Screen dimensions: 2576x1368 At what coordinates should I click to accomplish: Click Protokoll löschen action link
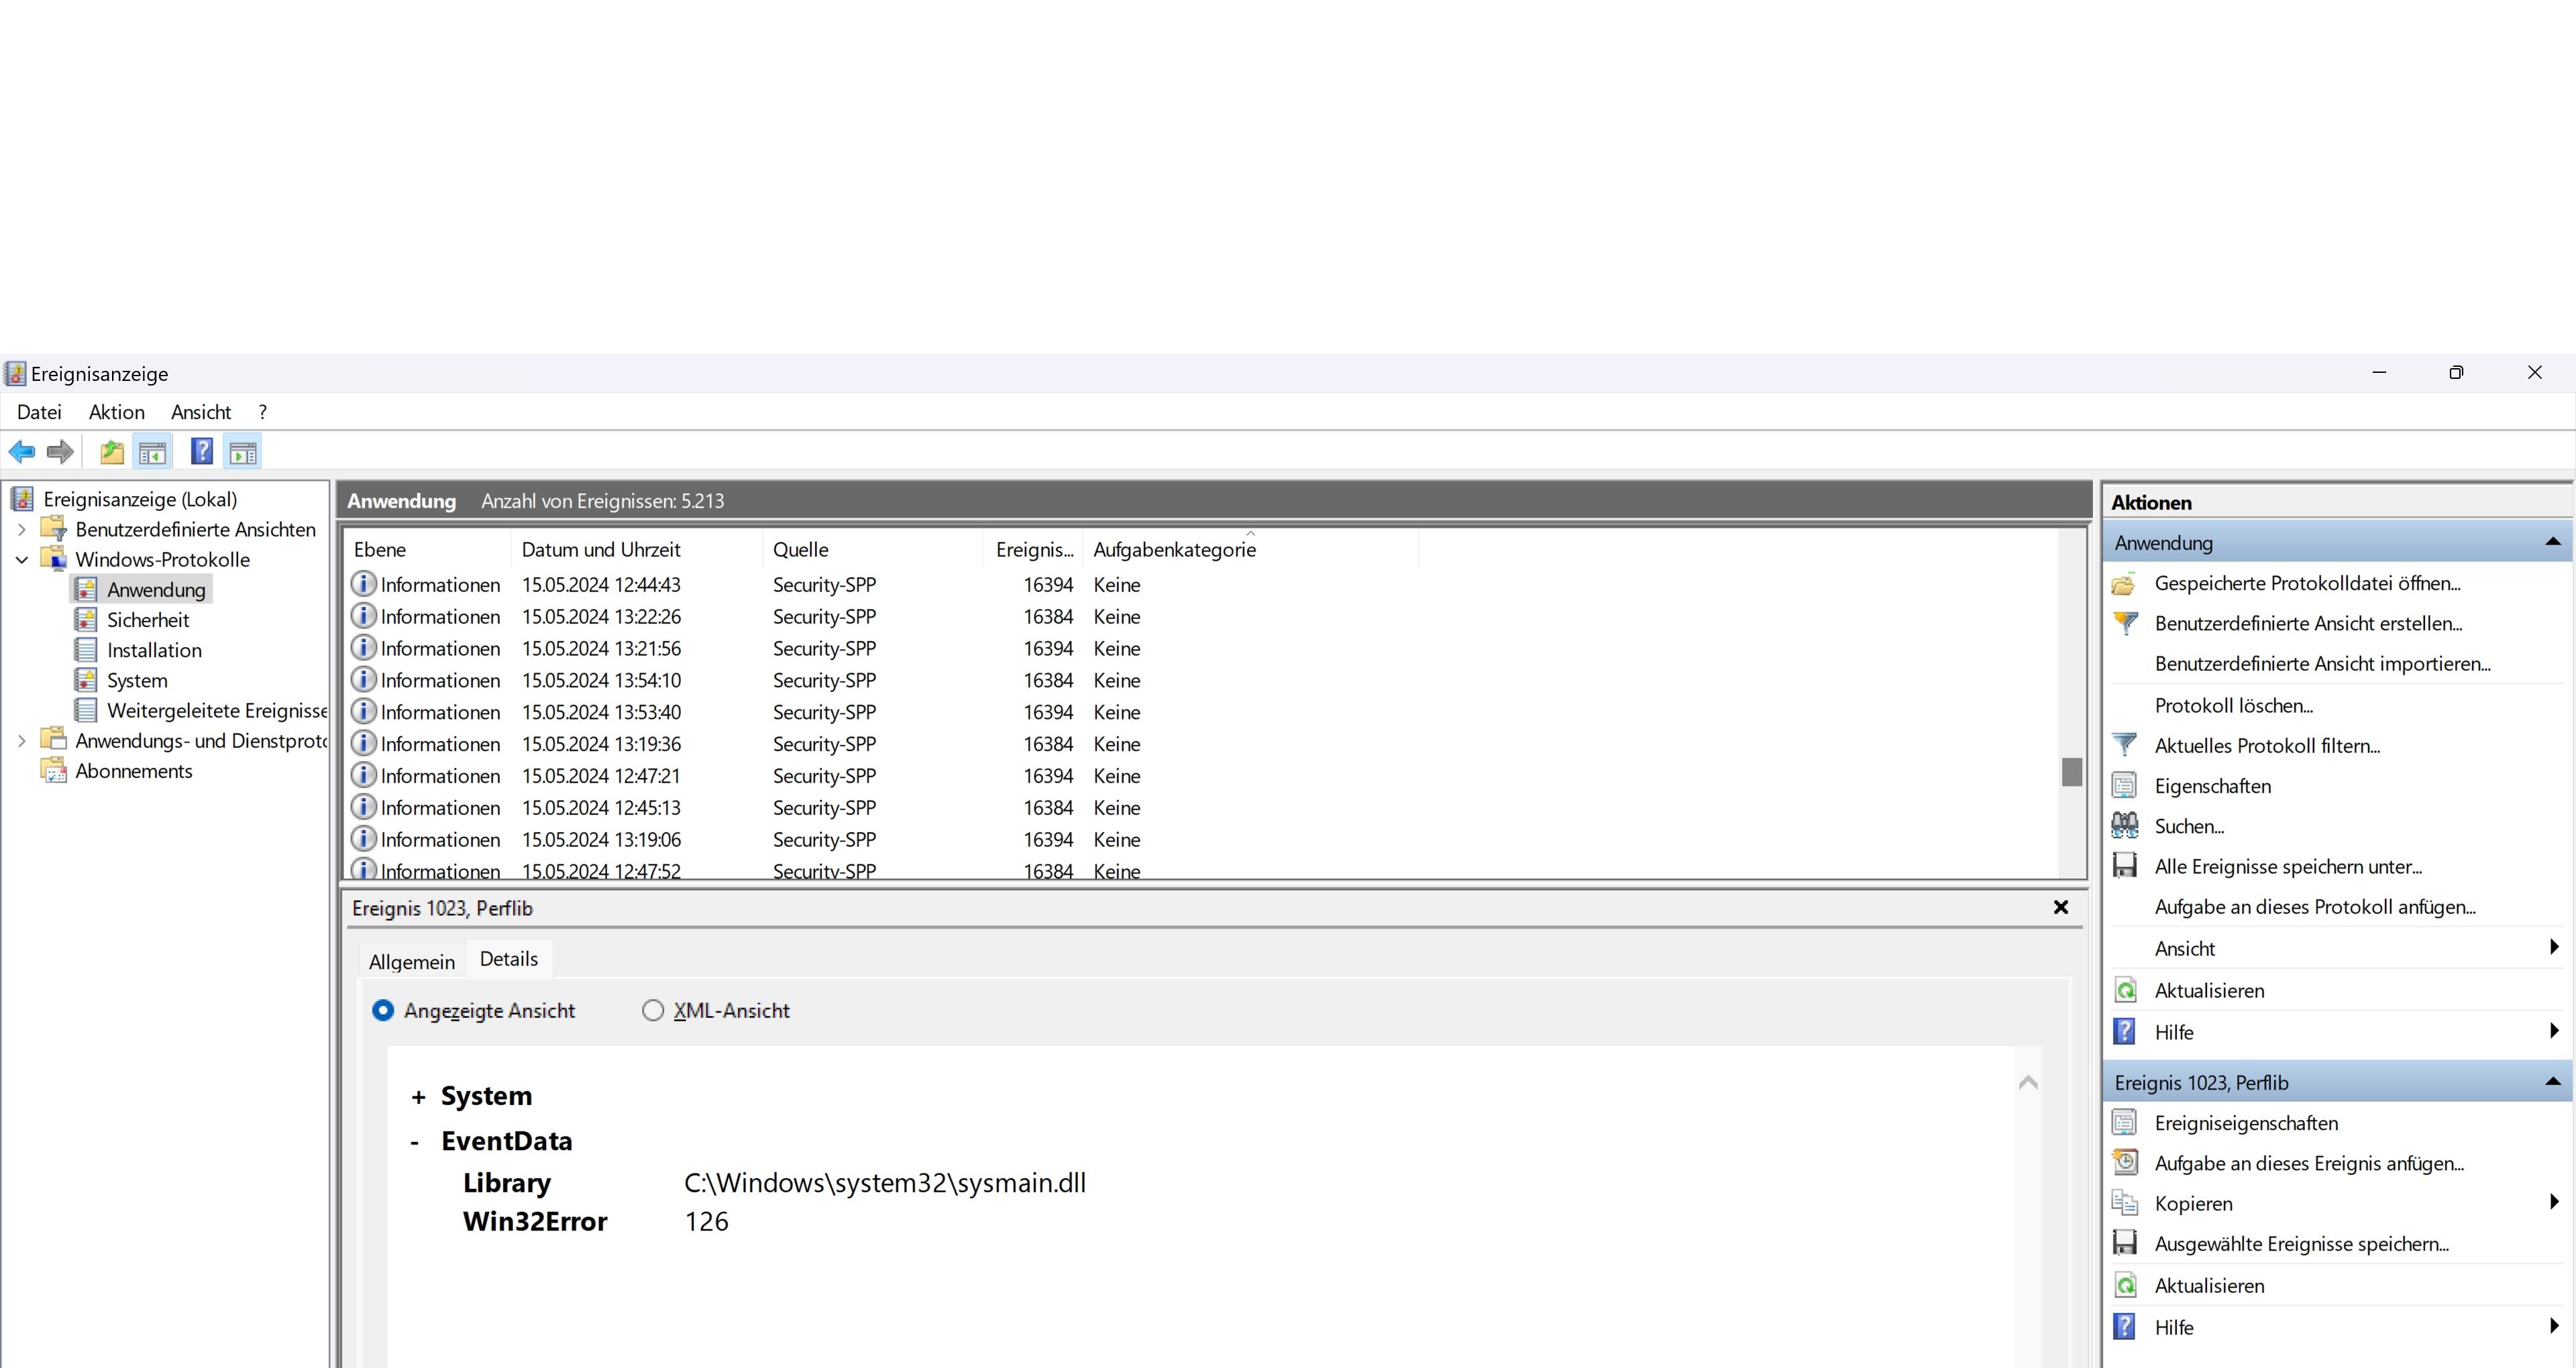tap(2233, 705)
